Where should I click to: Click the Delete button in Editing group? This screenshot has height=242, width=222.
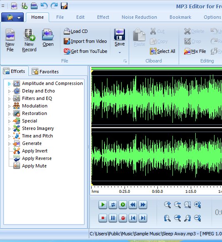pyautogui.click(x=194, y=31)
